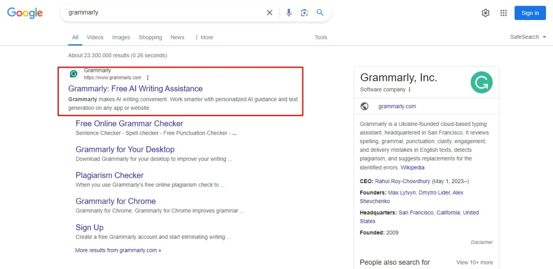Screen dimensions: 553x269
Task: Select the All tab
Action: (x=75, y=37)
